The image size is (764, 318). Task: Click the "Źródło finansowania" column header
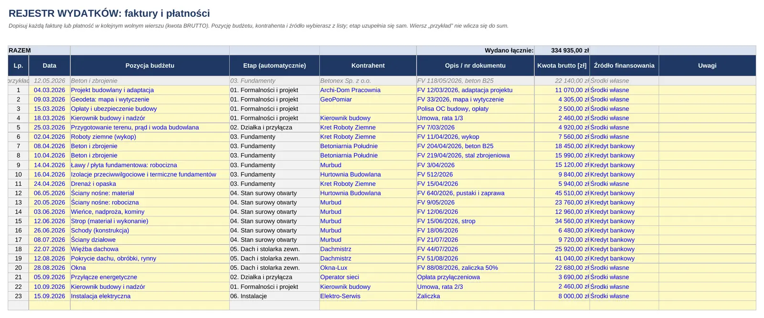tap(624, 65)
